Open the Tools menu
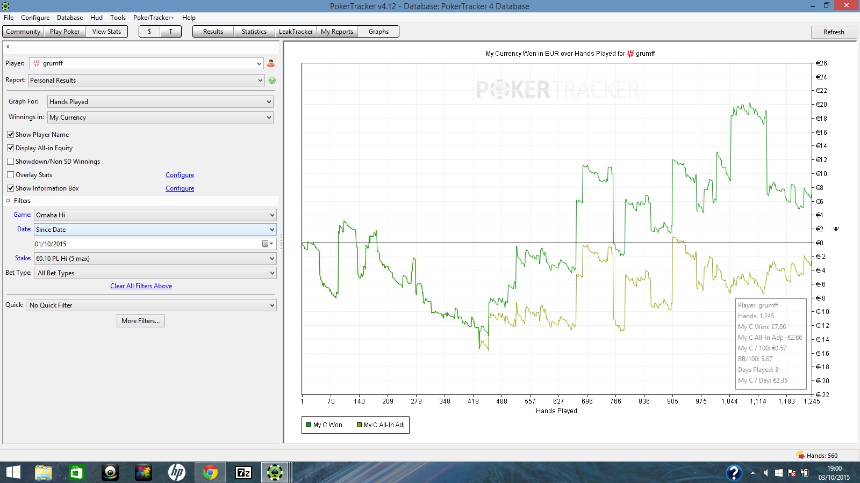This screenshot has width=860, height=483. pos(118,18)
